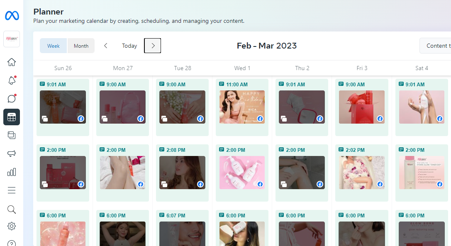Open the Fyxskin page profile switcher

(12, 39)
